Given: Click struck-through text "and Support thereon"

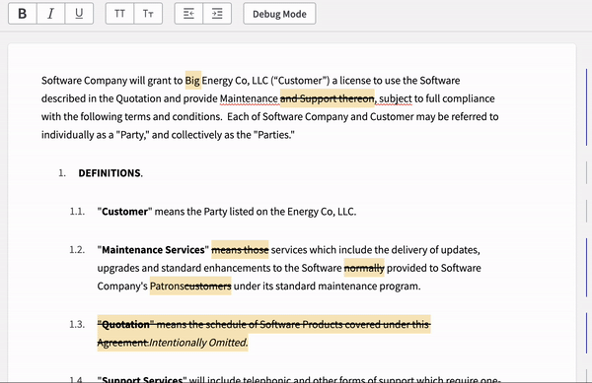Looking at the screenshot, I should point(327,98).
